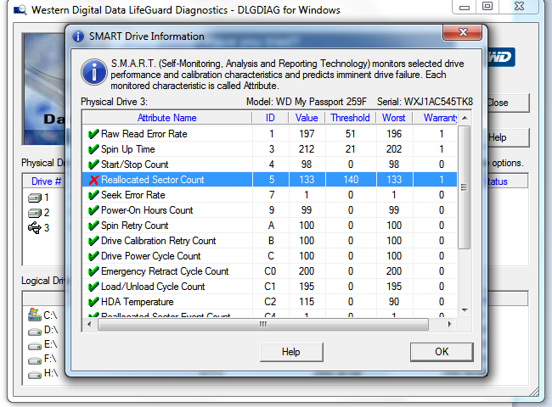Close SMART Drive Information with red X
The height and width of the screenshot is (407, 552).
click(463, 33)
